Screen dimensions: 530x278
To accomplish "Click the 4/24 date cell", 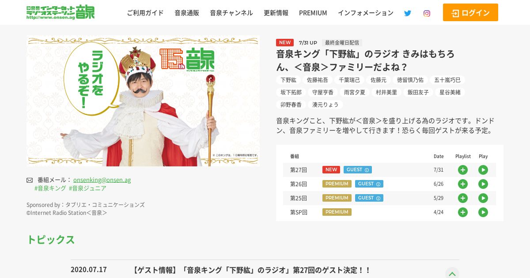I will pyautogui.click(x=439, y=212).
